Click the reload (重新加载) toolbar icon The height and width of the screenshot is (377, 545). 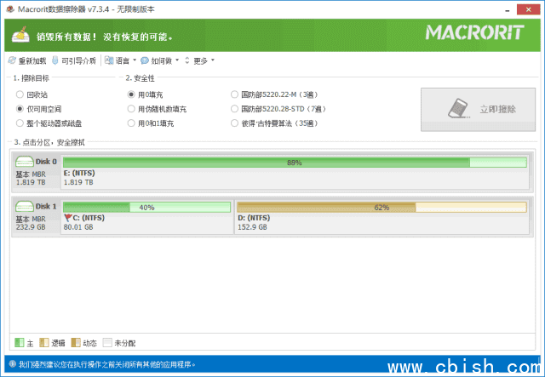click(x=12, y=60)
